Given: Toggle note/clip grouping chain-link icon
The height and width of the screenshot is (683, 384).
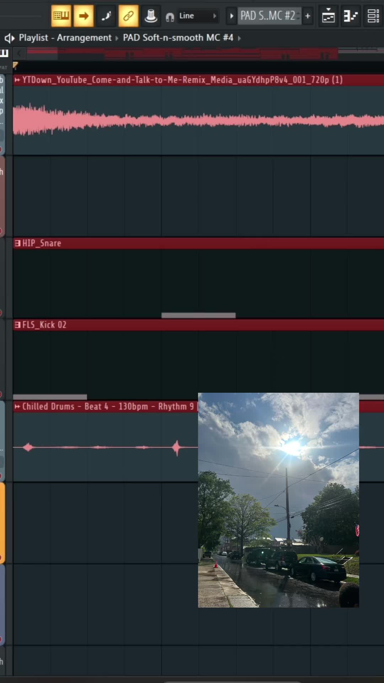Looking at the screenshot, I should pos(128,16).
